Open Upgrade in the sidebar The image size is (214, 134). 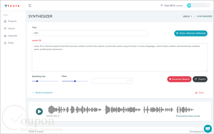click(11, 36)
